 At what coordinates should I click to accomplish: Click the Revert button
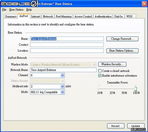tap(116, 126)
